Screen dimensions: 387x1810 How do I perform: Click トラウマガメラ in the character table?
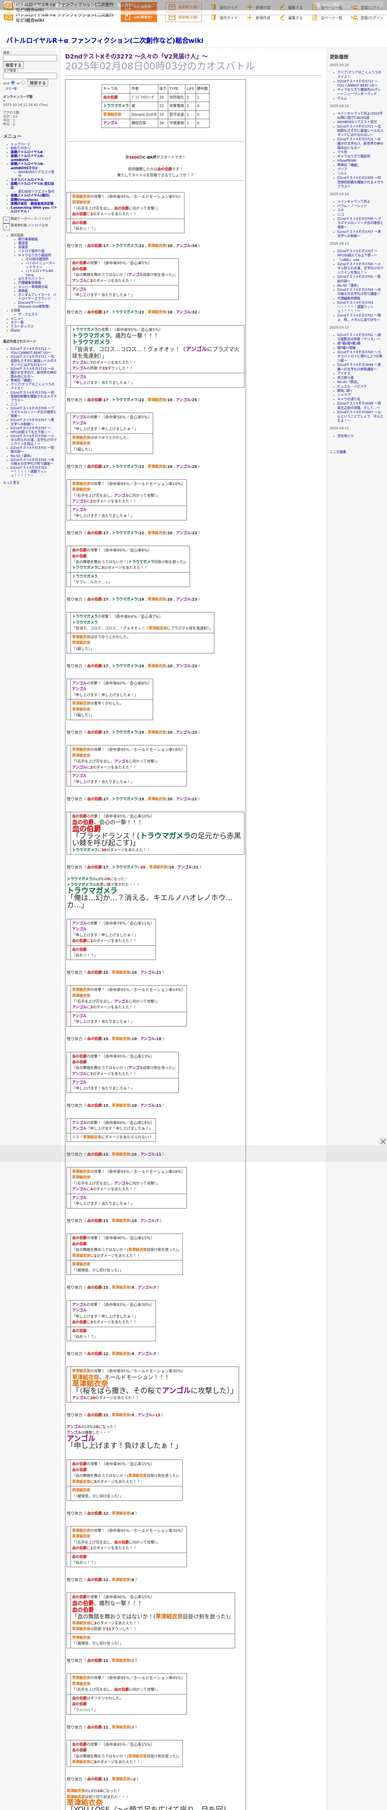pos(116,106)
